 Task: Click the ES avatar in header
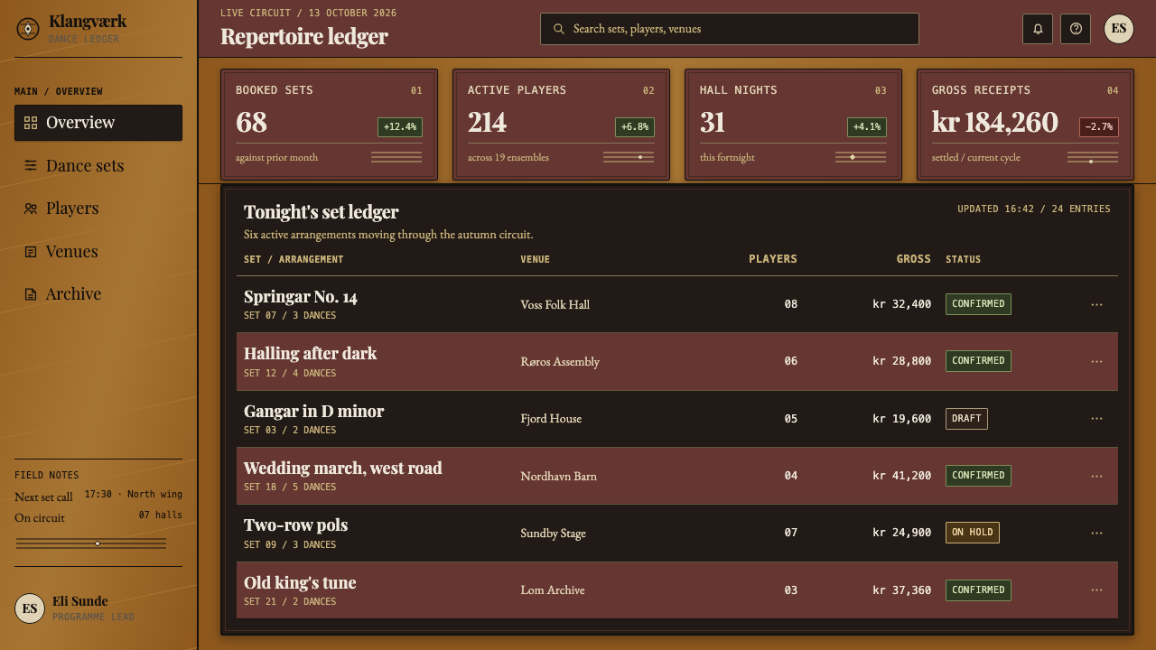coord(1119,29)
